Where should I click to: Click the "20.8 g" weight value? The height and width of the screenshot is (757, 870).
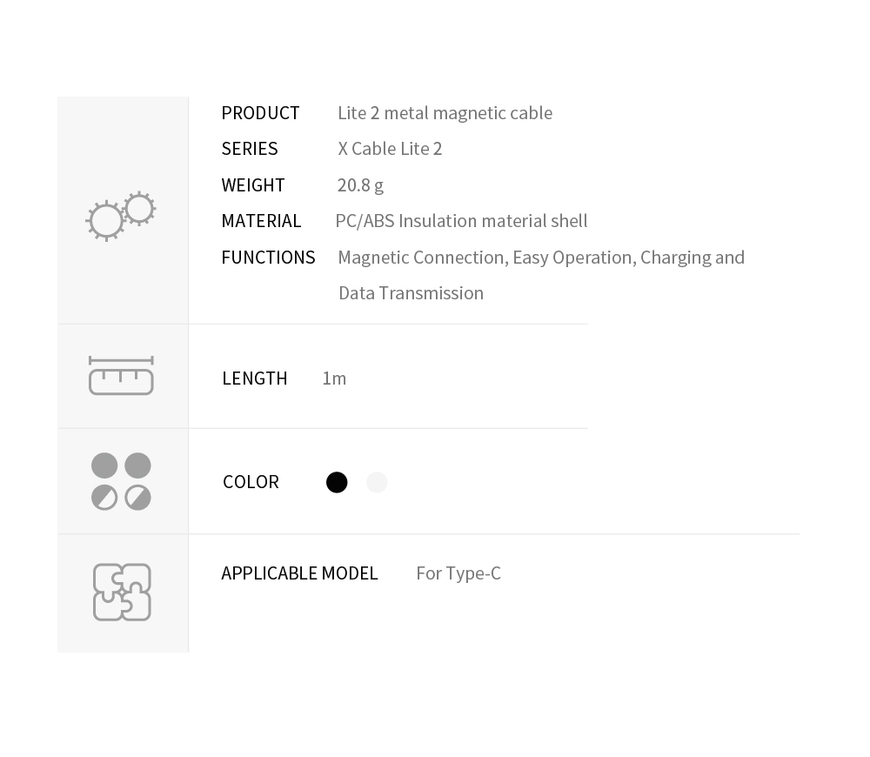360,185
